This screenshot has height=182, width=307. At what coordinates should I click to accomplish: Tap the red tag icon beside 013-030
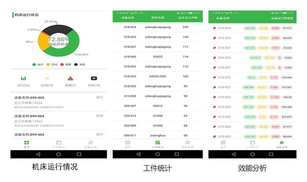(215, 117)
